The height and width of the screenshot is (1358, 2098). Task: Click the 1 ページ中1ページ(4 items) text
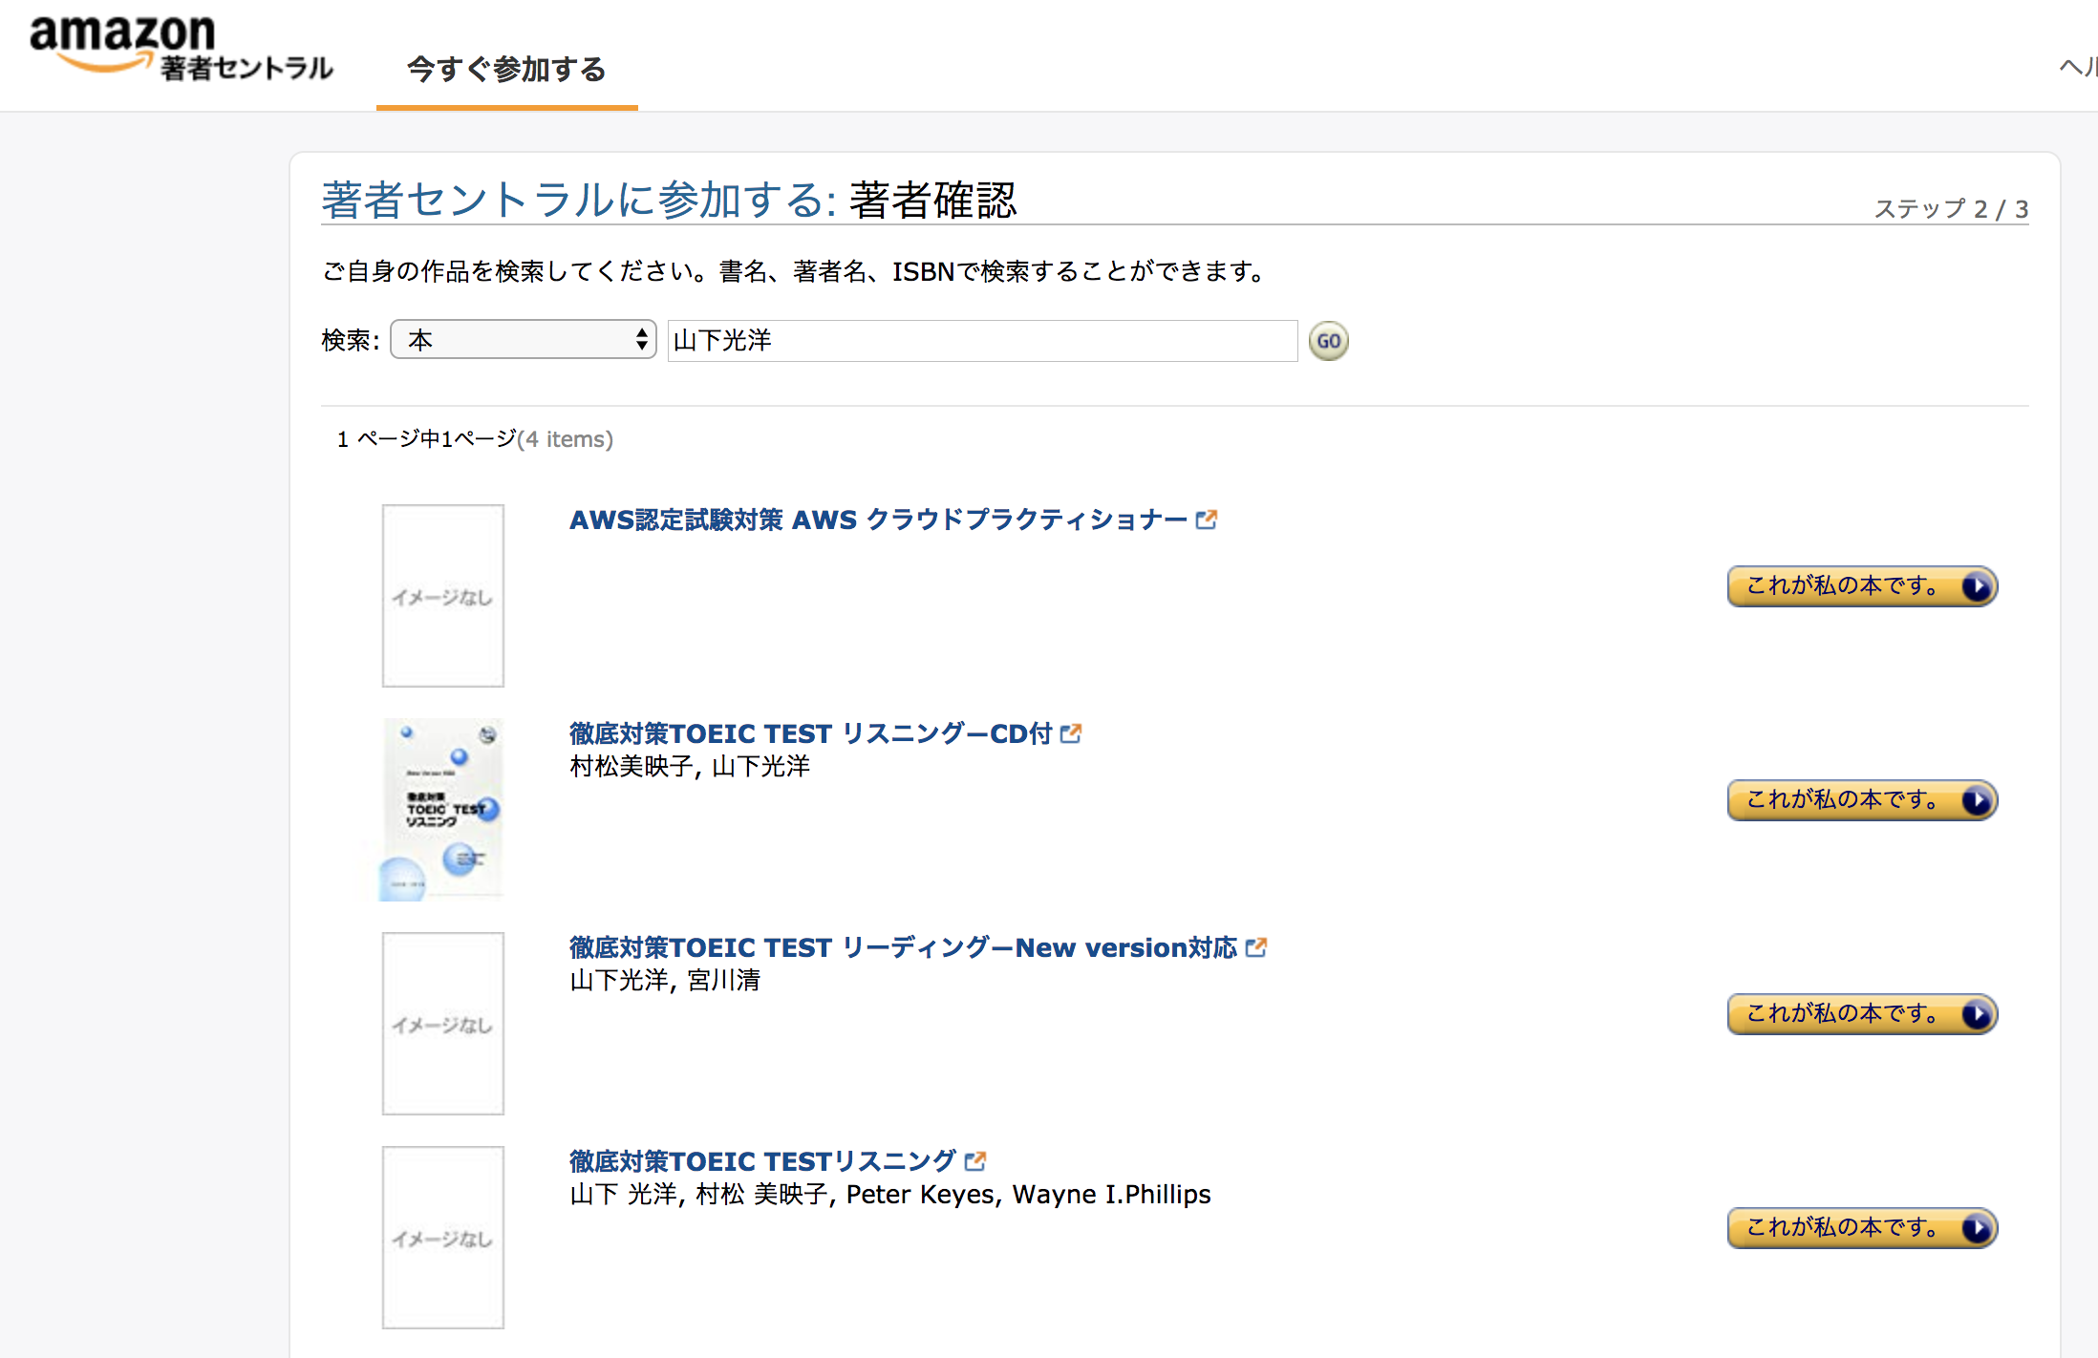pyautogui.click(x=475, y=439)
